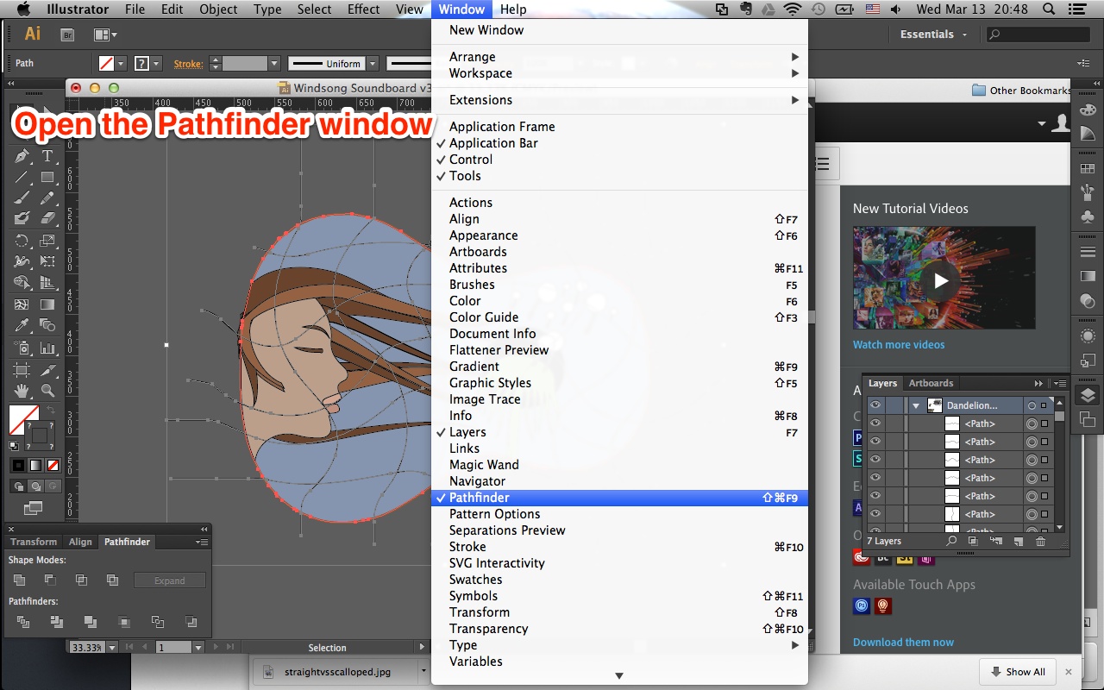Viewport: 1104px width, 690px height.
Task: Open Adobe Bridge from Br icon
Action: click(x=67, y=34)
